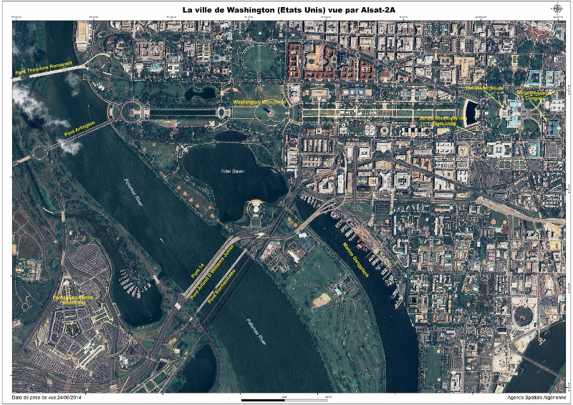This screenshot has width=573, height=405.
Task: Click the Lincoln Memorial circle near Pont Arlington
Action: 133,111
